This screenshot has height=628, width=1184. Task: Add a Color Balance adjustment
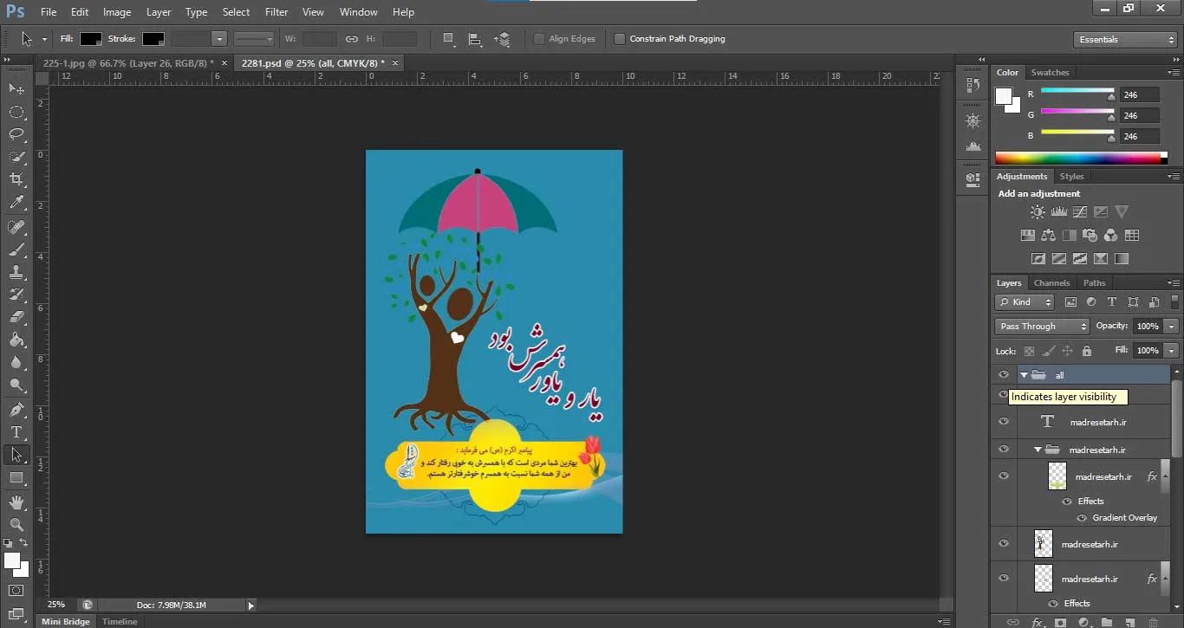pos(1048,235)
